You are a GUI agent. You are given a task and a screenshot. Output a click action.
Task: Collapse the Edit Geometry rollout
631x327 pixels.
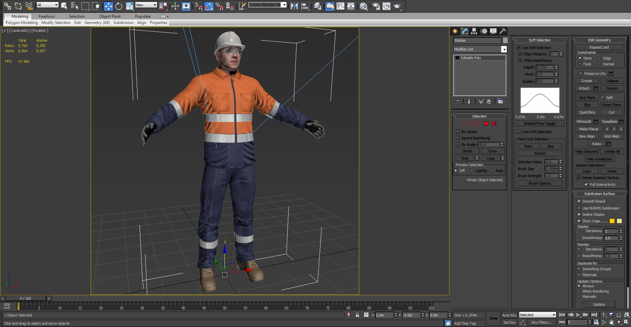coord(599,40)
